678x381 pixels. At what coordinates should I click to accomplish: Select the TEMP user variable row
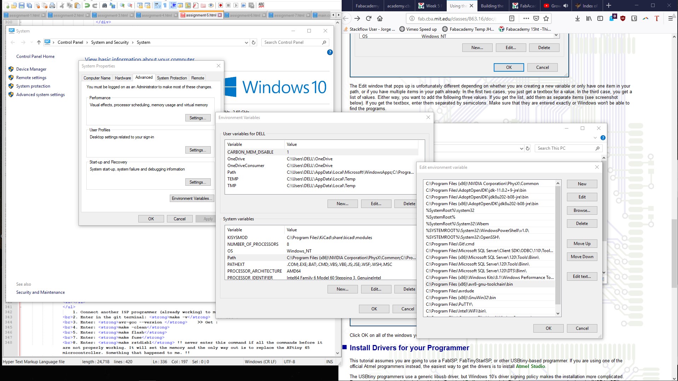pos(321,179)
